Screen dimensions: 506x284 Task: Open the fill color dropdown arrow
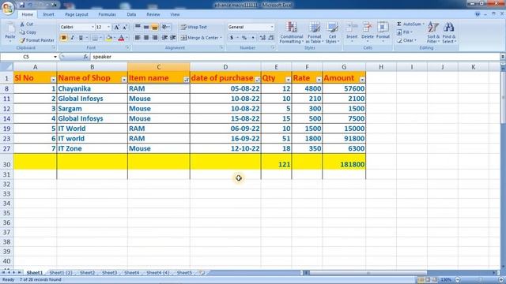[x=114, y=38]
